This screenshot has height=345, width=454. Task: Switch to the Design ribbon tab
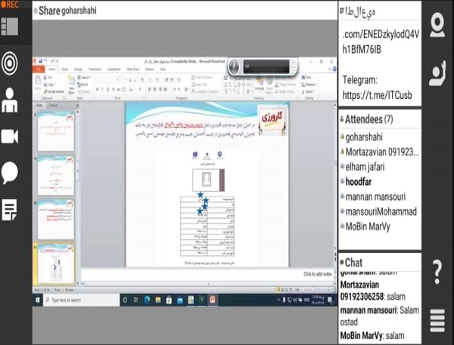click(x=78, y=67)
